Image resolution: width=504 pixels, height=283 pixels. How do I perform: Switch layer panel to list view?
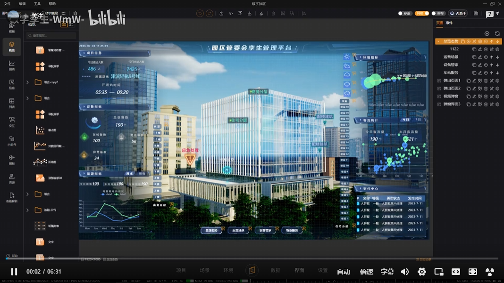coord(71,24)
